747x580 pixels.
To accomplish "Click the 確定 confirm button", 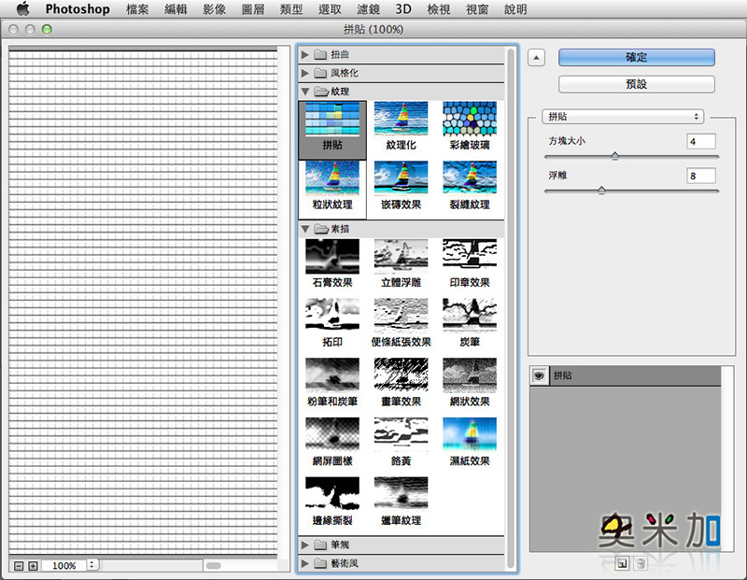I will pyautogui.click(x=637, y=57).
